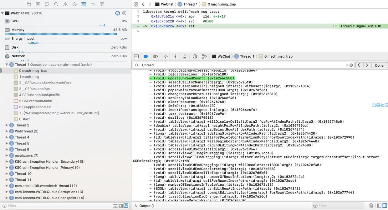Image resolution: width=388 pixels, height=210 pixels.
Task: Click 0 mach_msg_trap in the debug bar
Action: coord(276,56)
